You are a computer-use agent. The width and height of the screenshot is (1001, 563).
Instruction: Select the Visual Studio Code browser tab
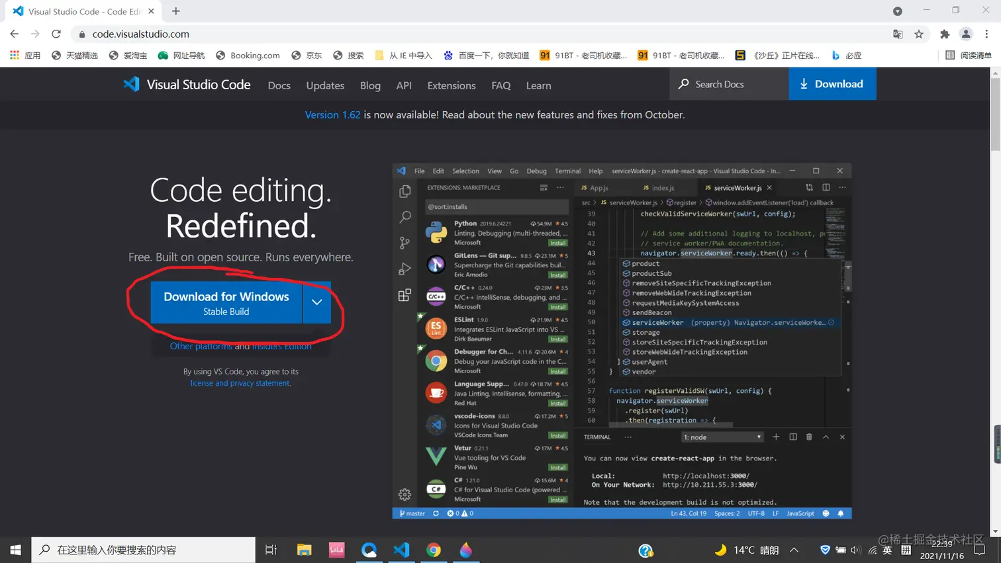pyautogui.click(x=84, y=11)
